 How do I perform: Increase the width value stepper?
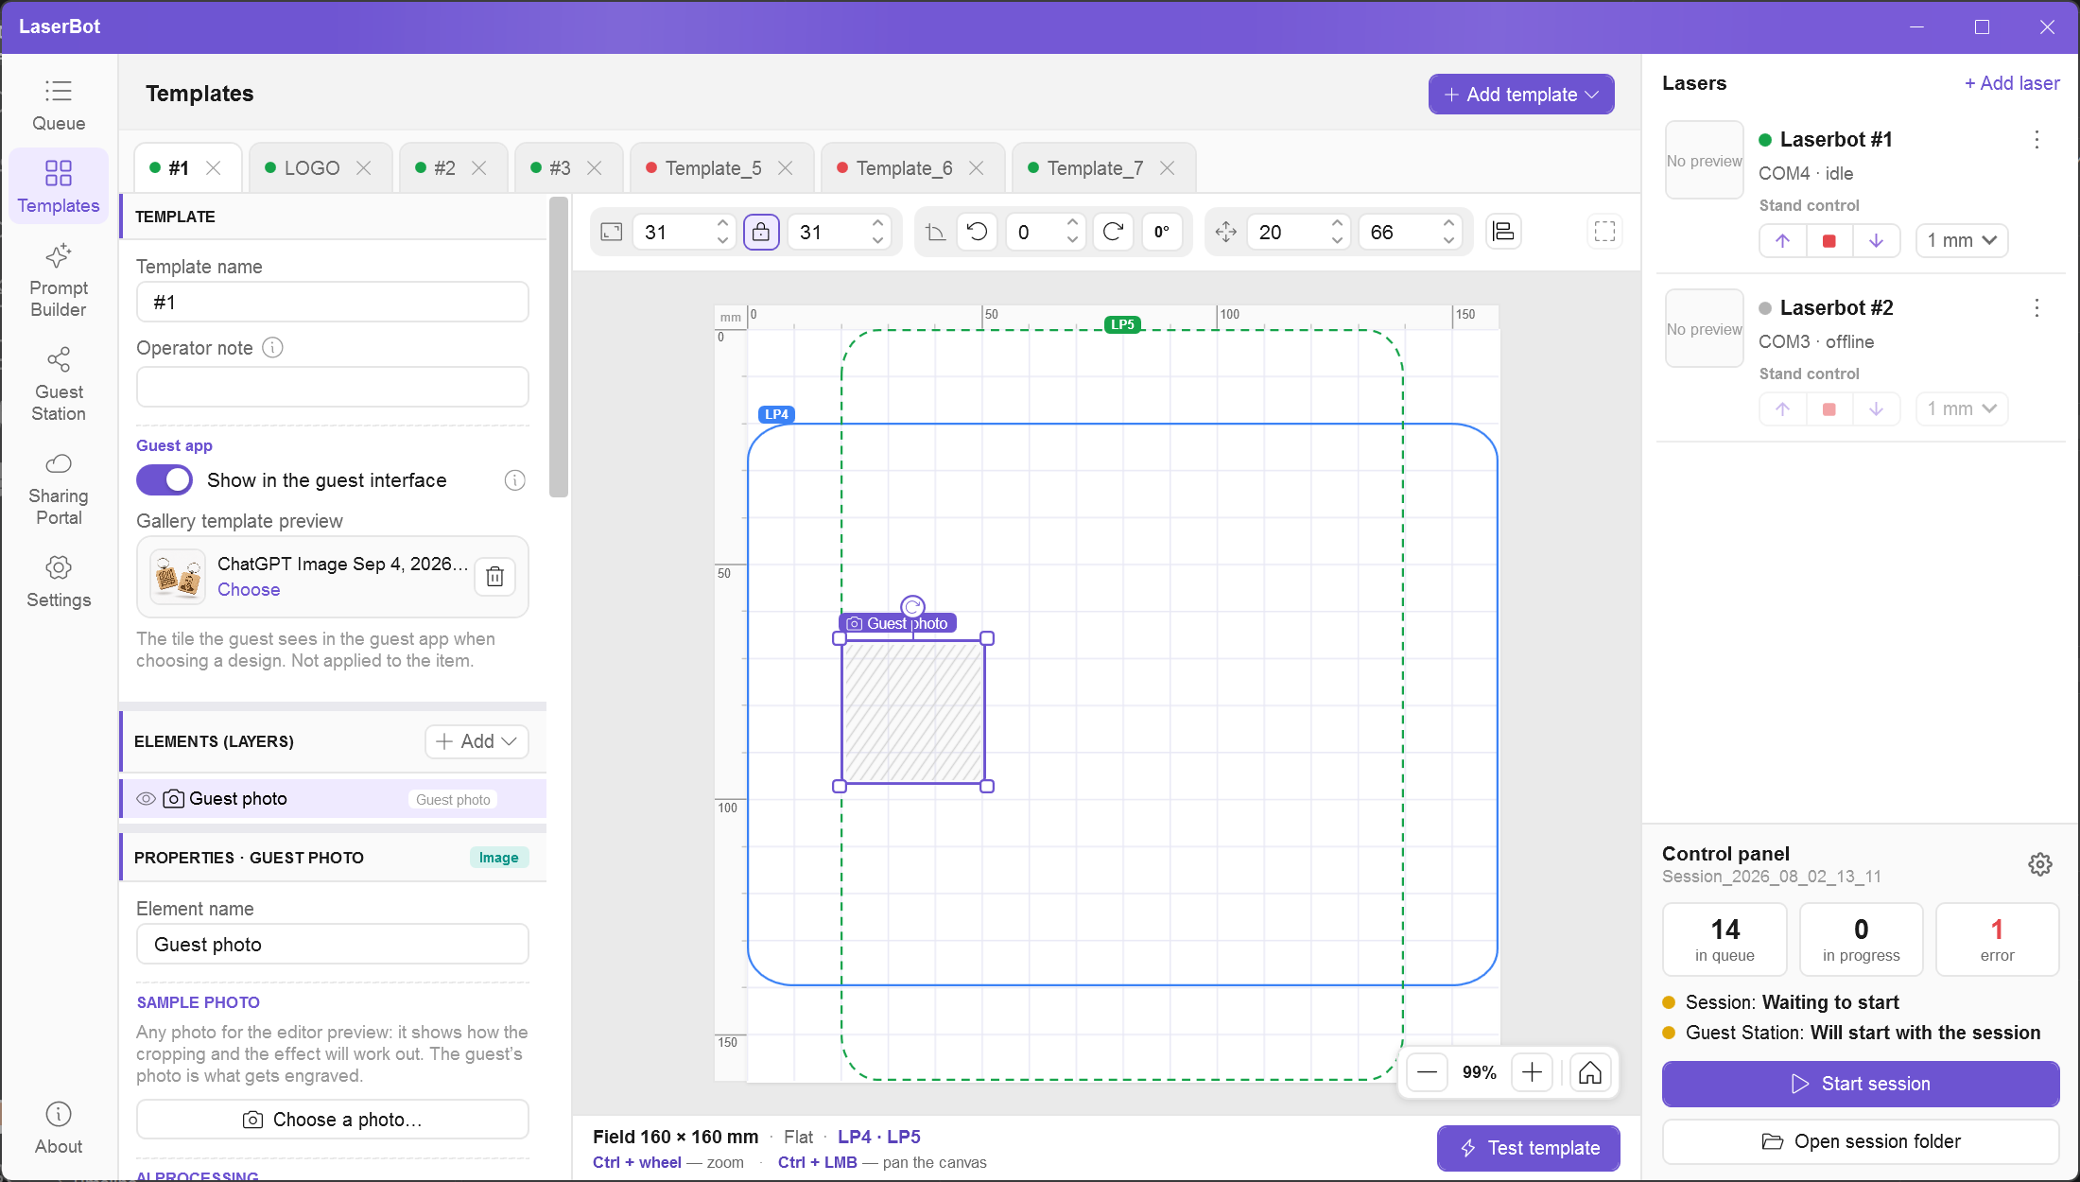tap(722, 223)
